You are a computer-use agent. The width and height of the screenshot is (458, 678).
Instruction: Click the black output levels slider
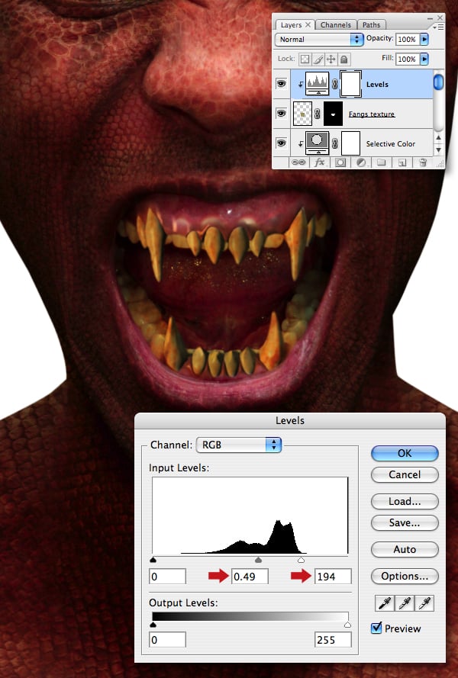tap(153, 625)
